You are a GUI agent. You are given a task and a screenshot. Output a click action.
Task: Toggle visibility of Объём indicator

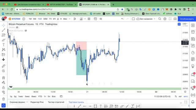coord(17,28)
